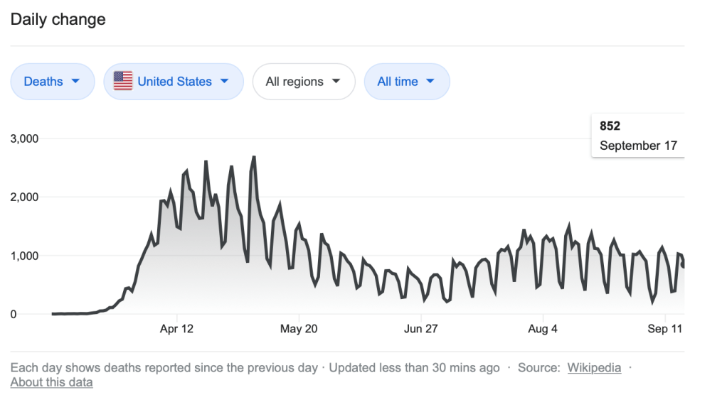Viewport: 727px width, 407px height.
Task: Click the 3,000 y-axis label
Action: [24, 139]
